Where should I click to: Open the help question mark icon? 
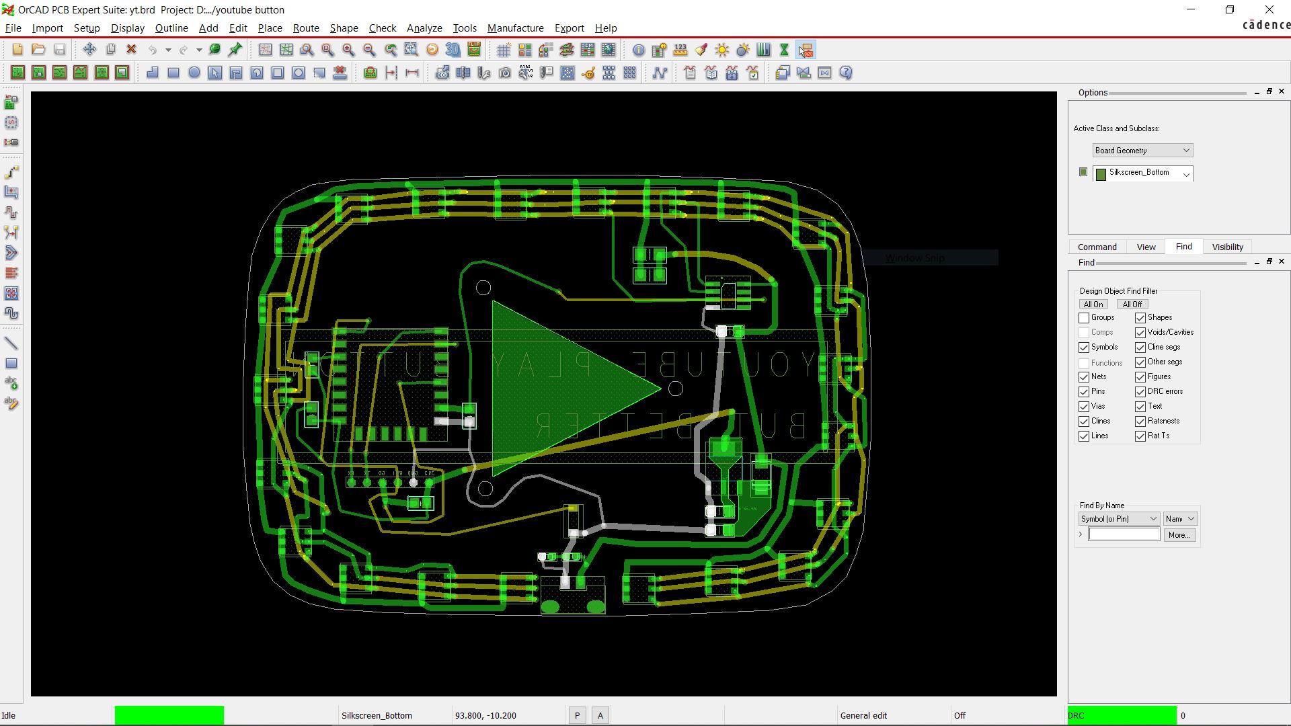pos(846,73)
